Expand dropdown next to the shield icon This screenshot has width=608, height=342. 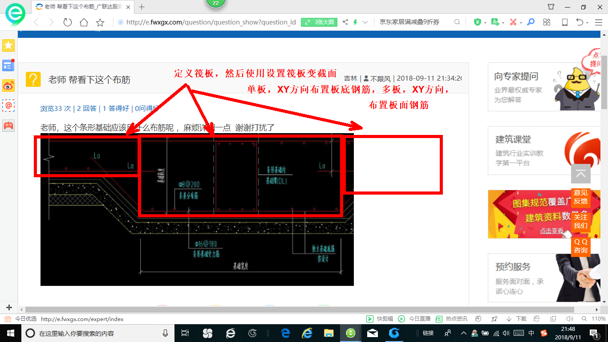click(485, 23)
